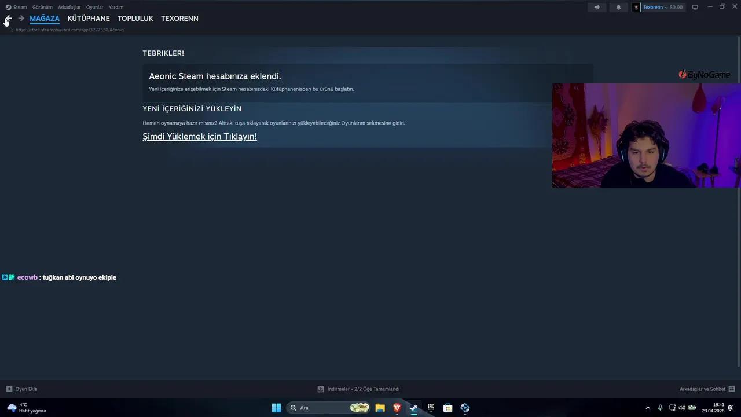The height and width of the screenshot is (417, 741).
Task: Go back with the Steam back arrow
Action: 8,19
